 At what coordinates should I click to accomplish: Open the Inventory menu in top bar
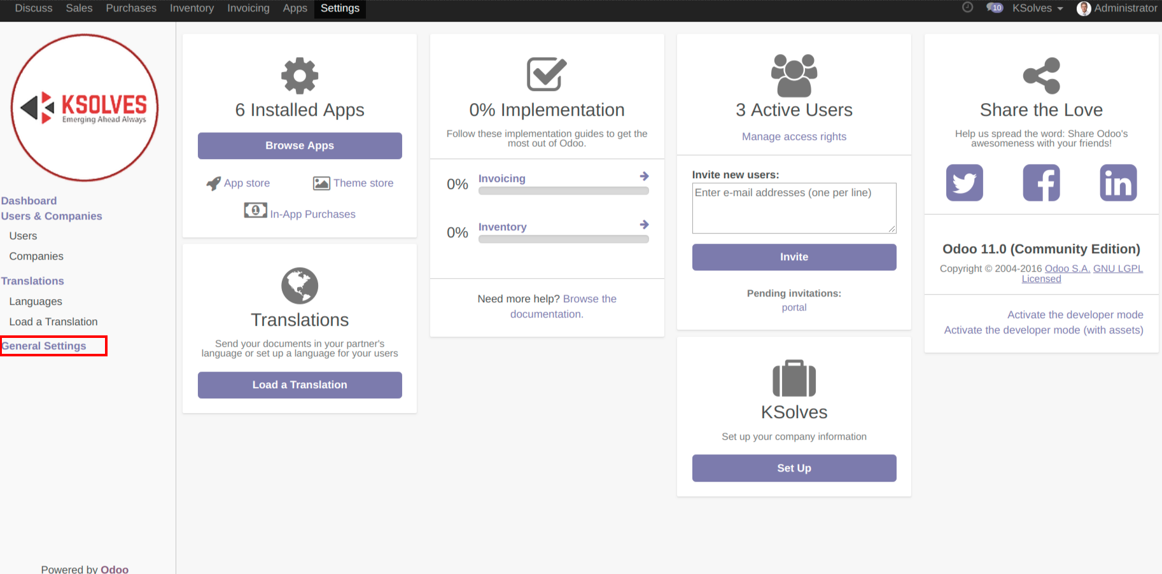tap(192, 8)
